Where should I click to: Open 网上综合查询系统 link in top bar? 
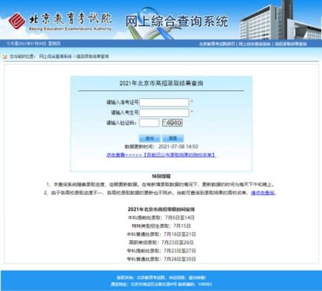254,44
